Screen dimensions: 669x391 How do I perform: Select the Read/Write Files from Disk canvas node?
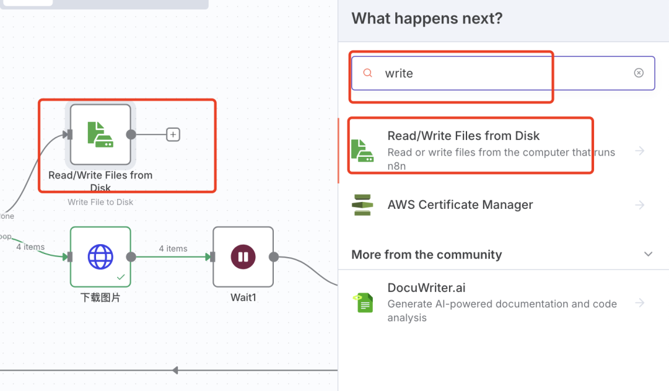pyautogui.click(x=100, y=134)
